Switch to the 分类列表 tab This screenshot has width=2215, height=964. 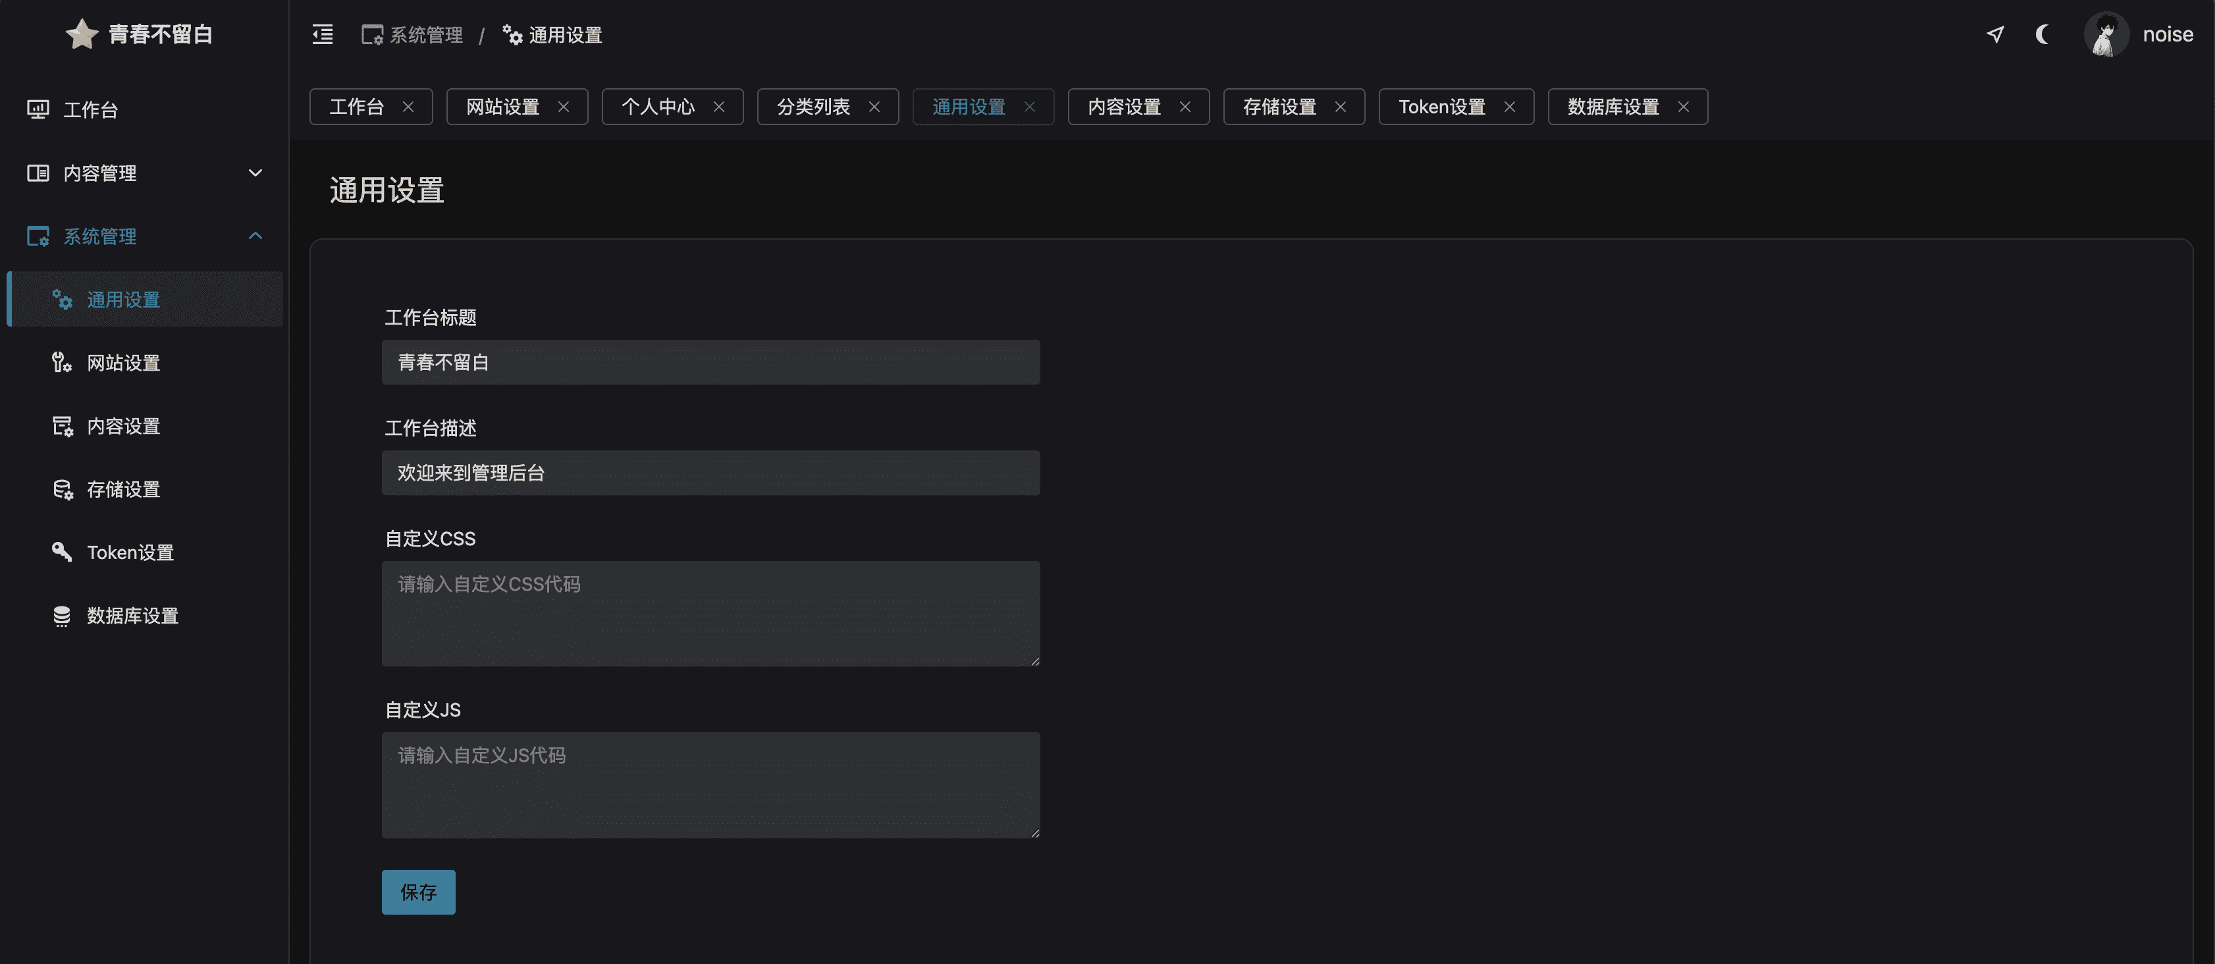(x=813, y=107)
